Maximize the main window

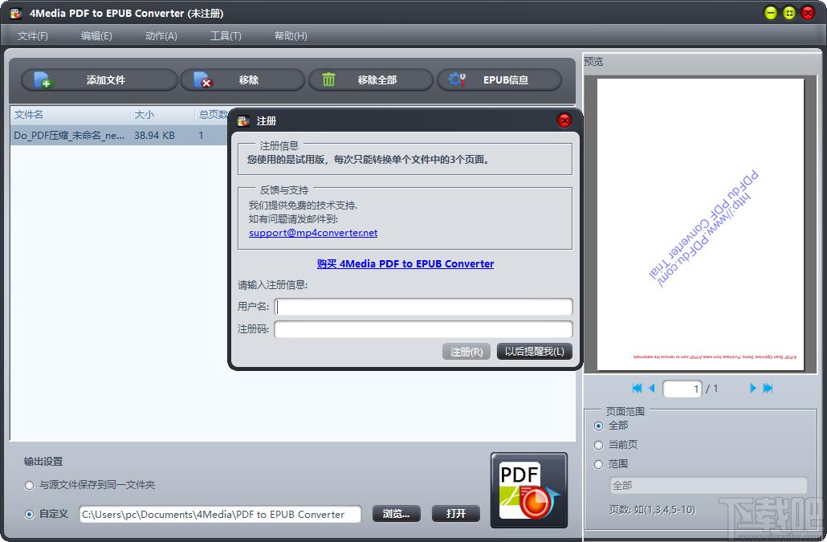coord(789,13)
